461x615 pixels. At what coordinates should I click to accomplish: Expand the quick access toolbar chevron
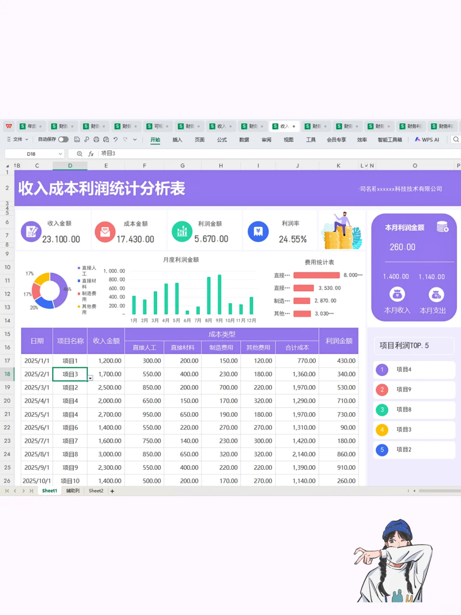pos(134,139)
